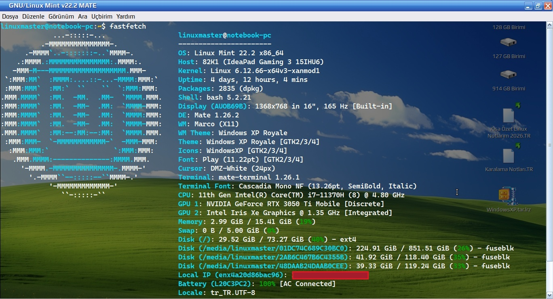Screen dimensions: 553x299
Task: Click the Theme line with [GTK2/3/4]
Action: [249, 142]
